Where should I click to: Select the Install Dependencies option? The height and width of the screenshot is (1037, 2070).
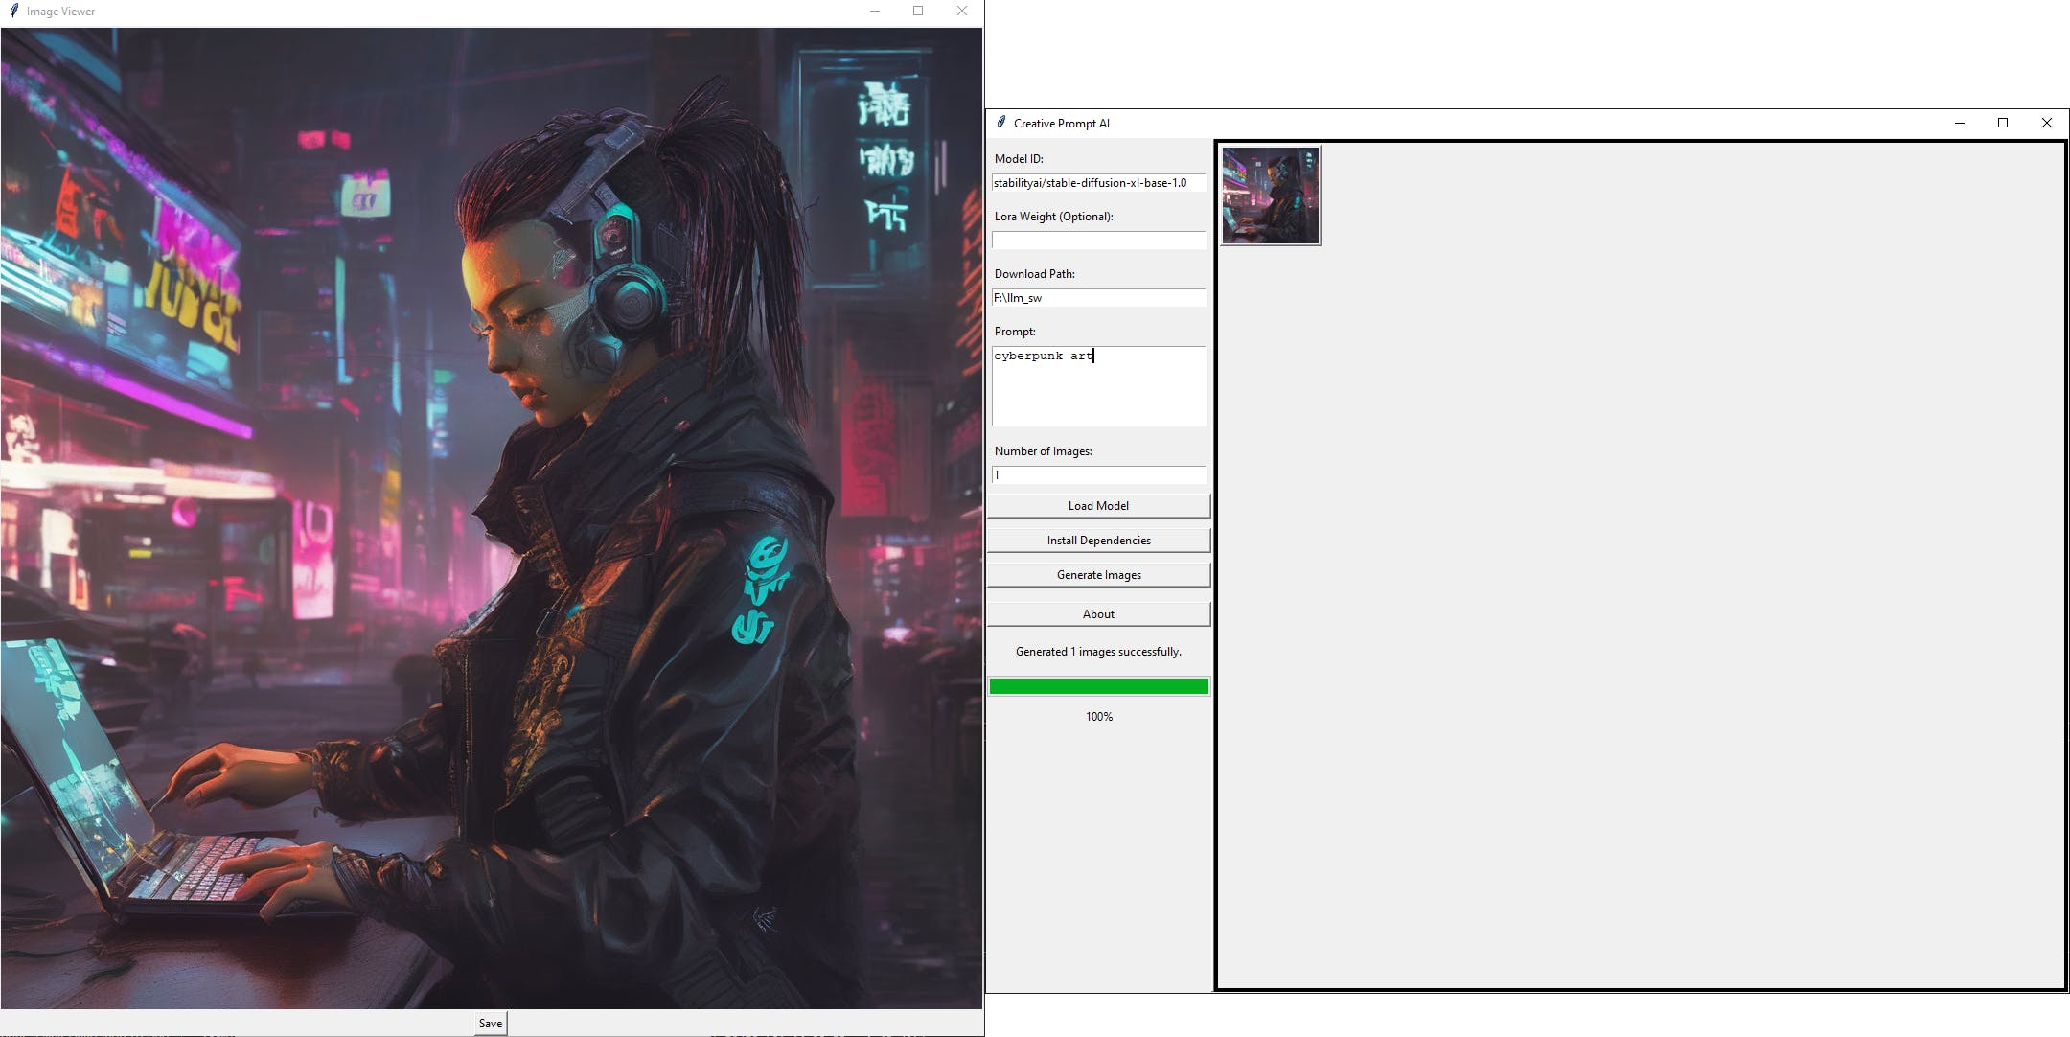coord(1098,540)
